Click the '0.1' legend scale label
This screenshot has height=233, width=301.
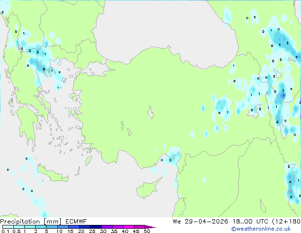click(x=5, y=231)
